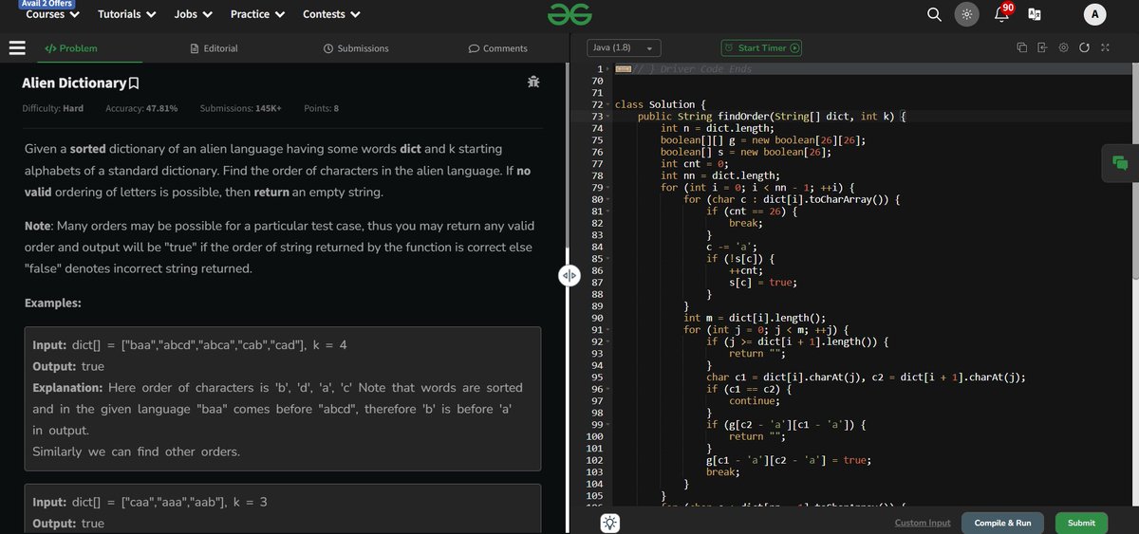Image resolution: width=1139 pixels, height=534 pixels.
Task: Collapse class Solution at line 72
Action: click(x=608, y=104)
